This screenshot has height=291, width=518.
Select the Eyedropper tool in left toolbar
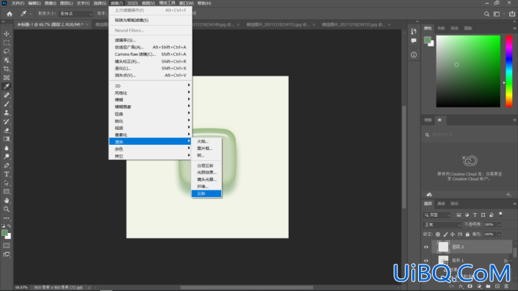[7, 87]
